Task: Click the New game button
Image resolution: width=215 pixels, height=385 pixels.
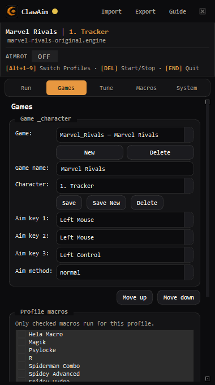Action: tap(89, 152)
